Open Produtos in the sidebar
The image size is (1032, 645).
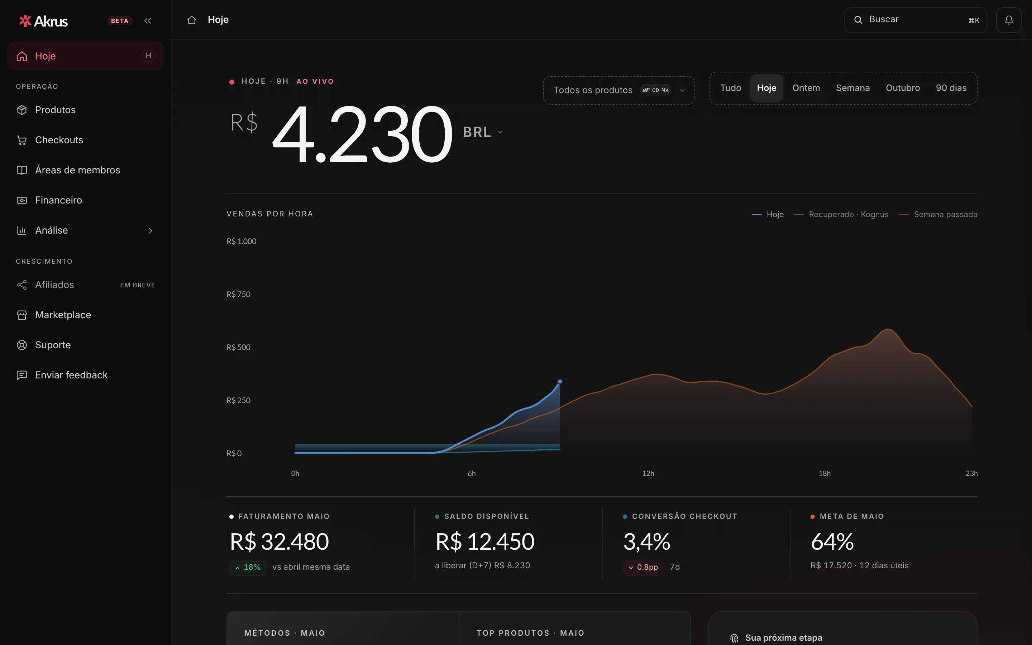[85, 110]
